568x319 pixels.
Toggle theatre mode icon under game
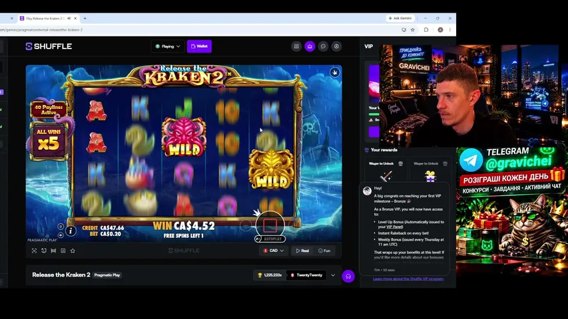[x=53, y=251]
